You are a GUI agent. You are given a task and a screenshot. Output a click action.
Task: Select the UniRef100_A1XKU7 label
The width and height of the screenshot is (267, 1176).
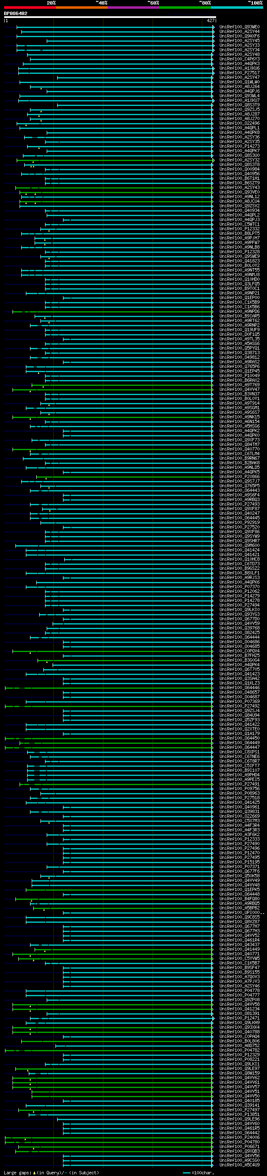click(x=239, y=101)
